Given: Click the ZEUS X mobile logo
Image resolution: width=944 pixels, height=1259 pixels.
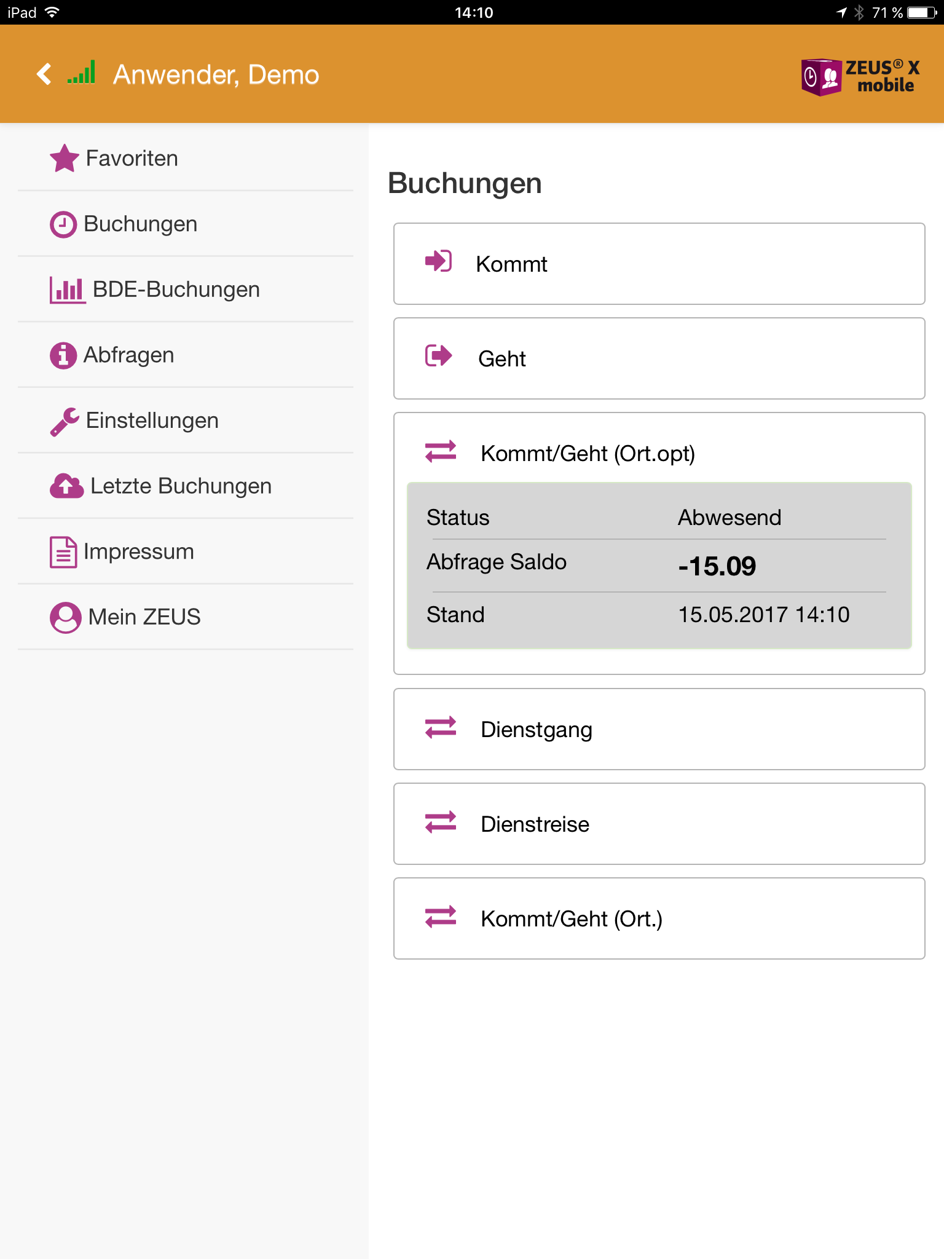Looking at the screenshot, I should (x=859, y=77).
